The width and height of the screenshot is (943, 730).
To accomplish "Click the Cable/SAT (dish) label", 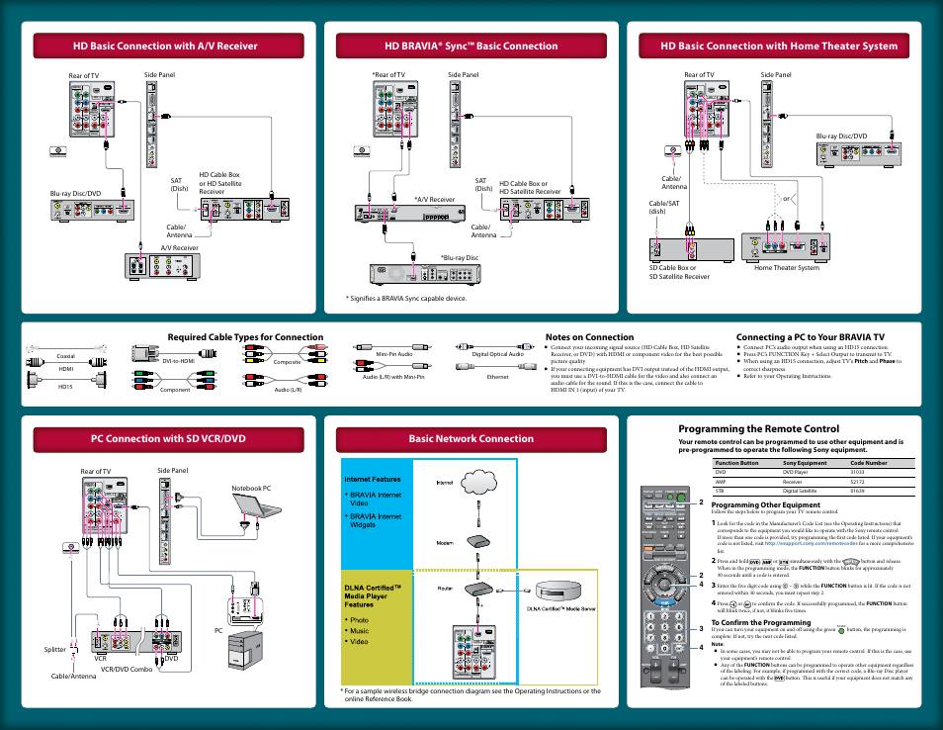I will pyautogui.click(x=664, y=207).
